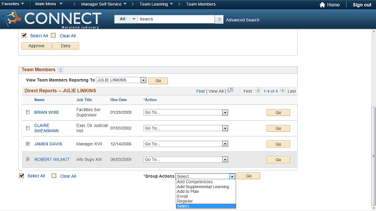The height and width of the screenshot is (211, 376).
Task: Click the Team Members breadcrumb
Action: (201, 4)
